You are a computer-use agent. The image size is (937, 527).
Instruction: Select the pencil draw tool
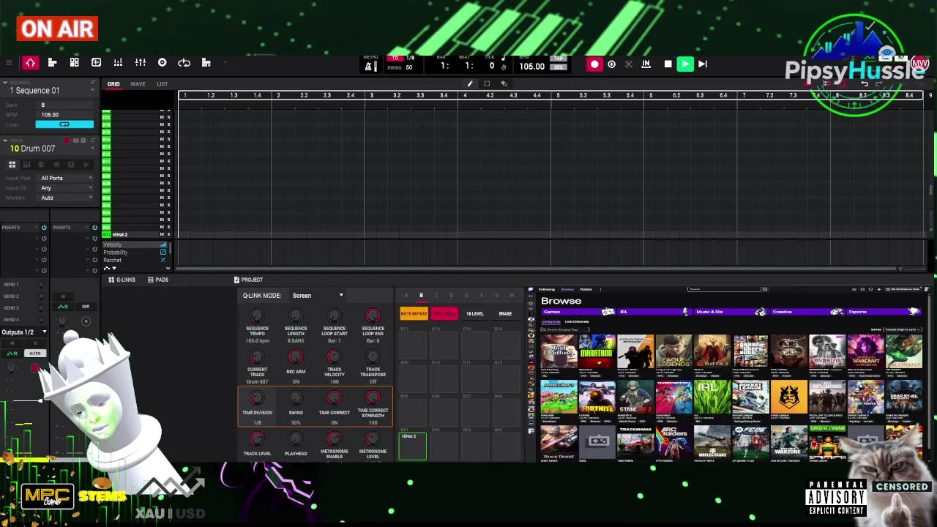470,84
